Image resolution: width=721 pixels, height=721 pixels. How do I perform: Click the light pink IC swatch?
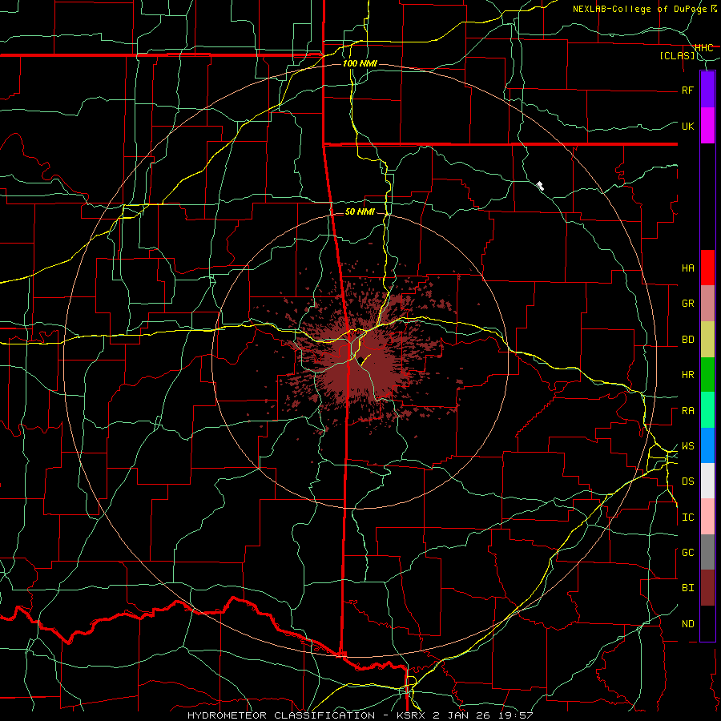click(x=707, y=517)
